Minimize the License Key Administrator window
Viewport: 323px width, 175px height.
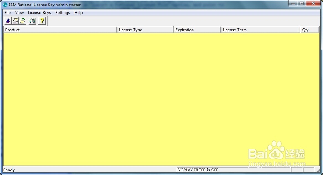pos(293,3)
